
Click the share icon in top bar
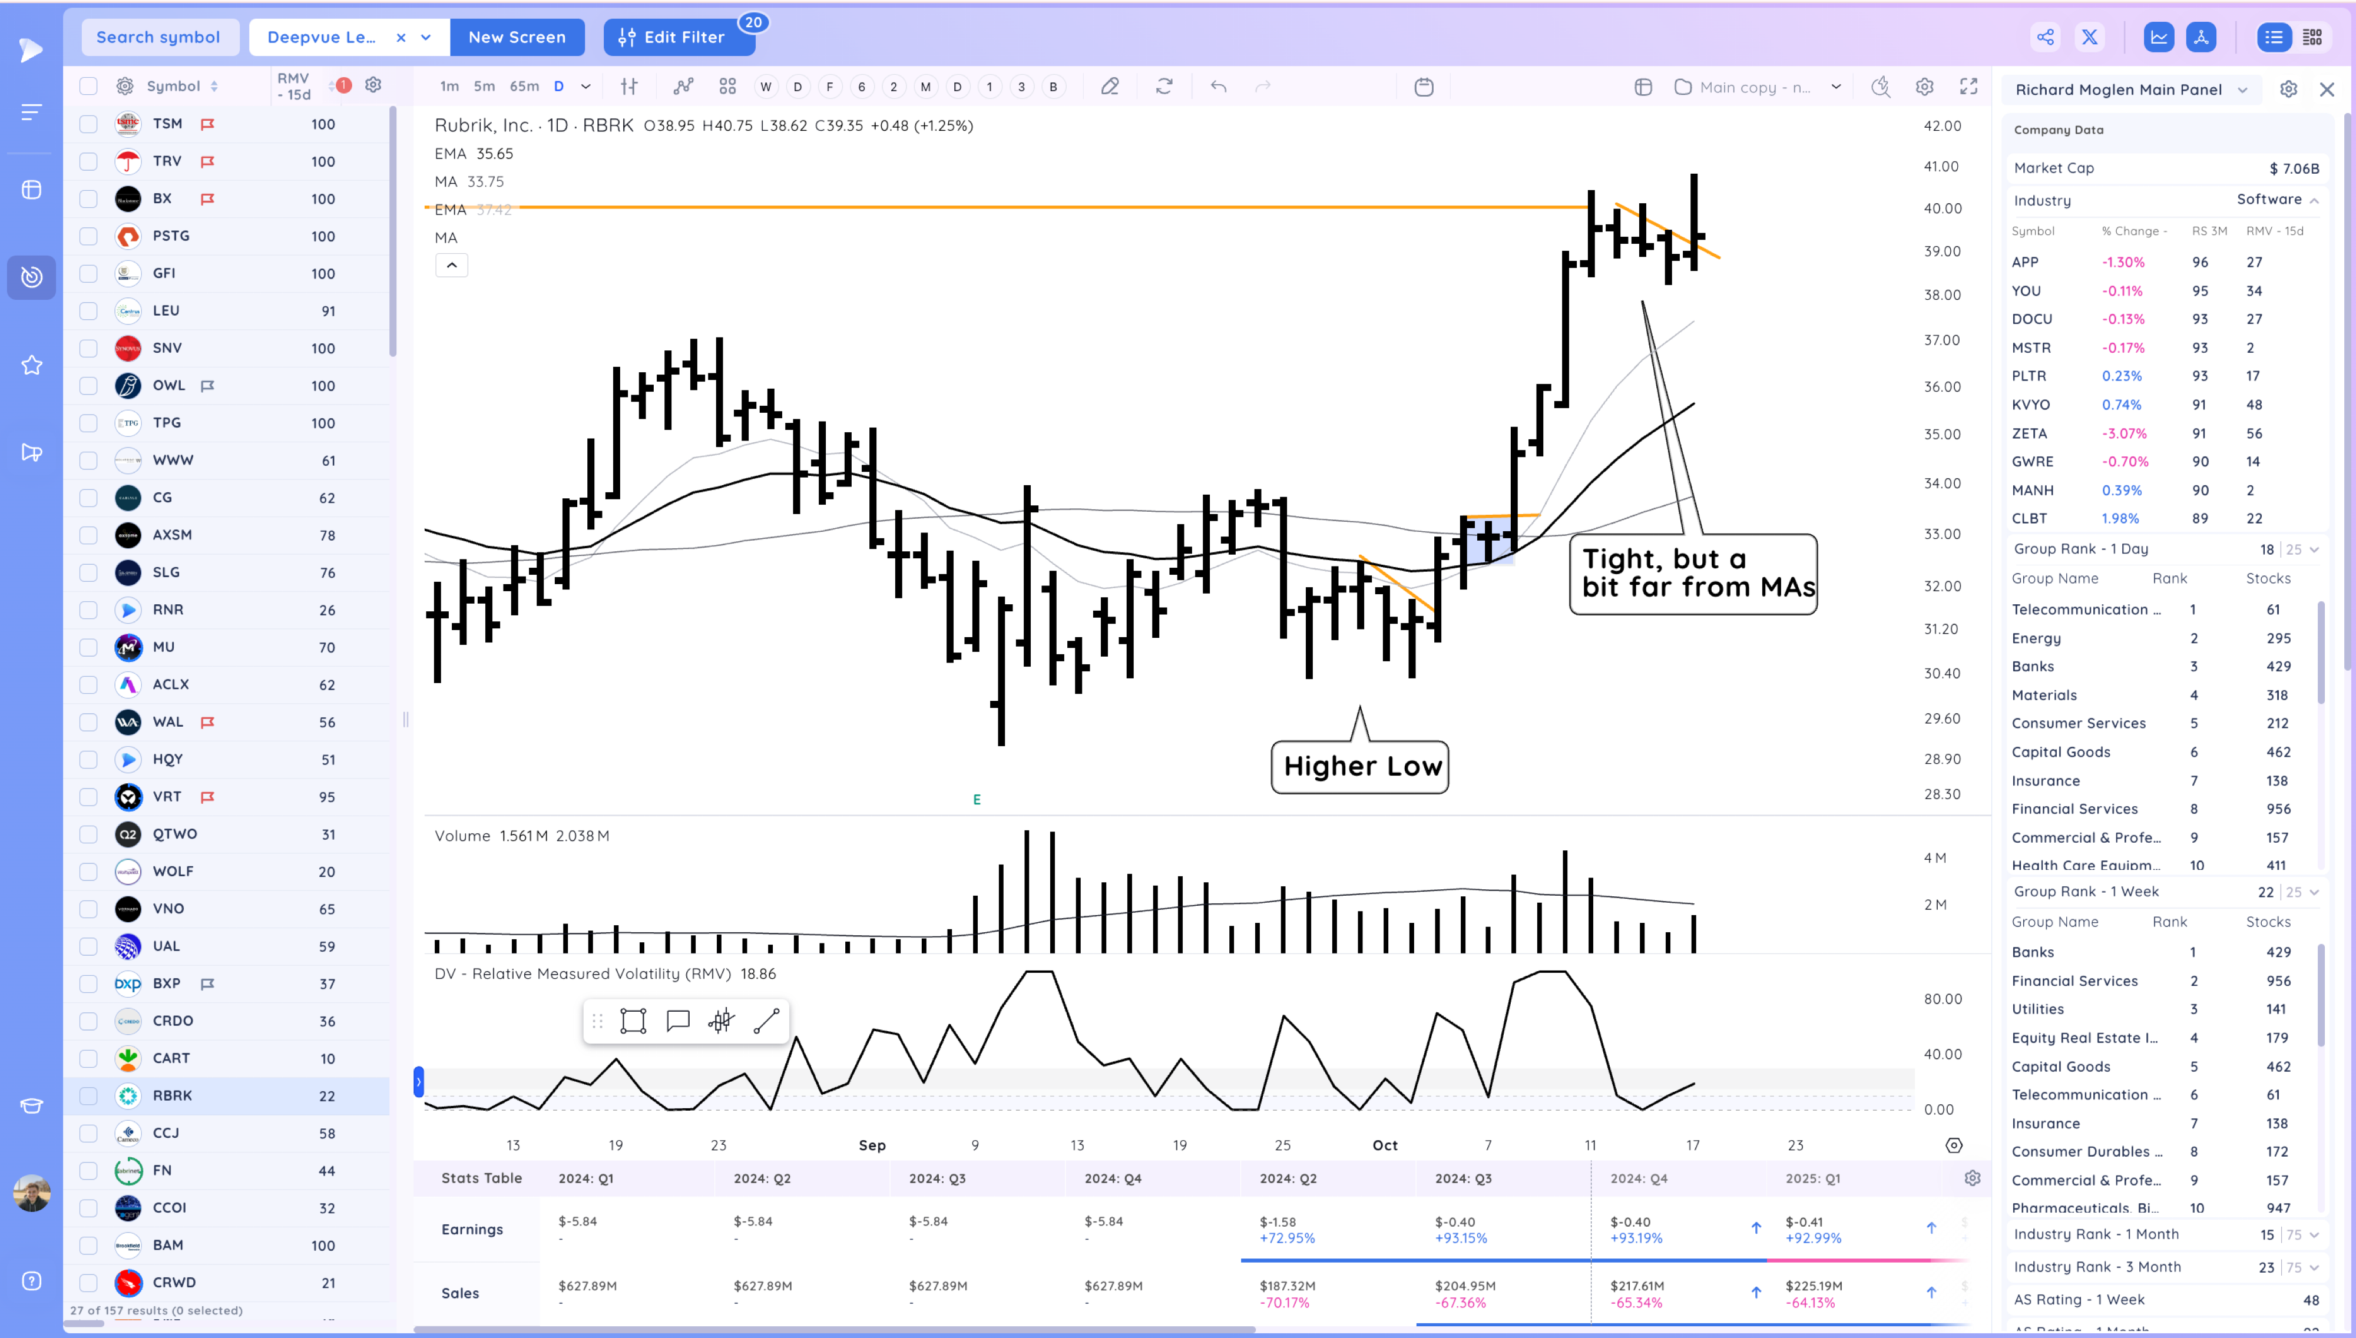tap(2044, 37)
